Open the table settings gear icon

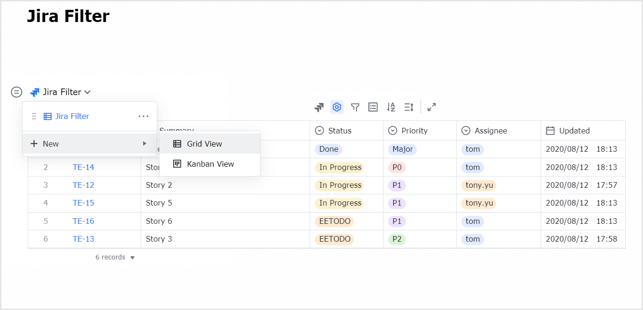[337, 107]
